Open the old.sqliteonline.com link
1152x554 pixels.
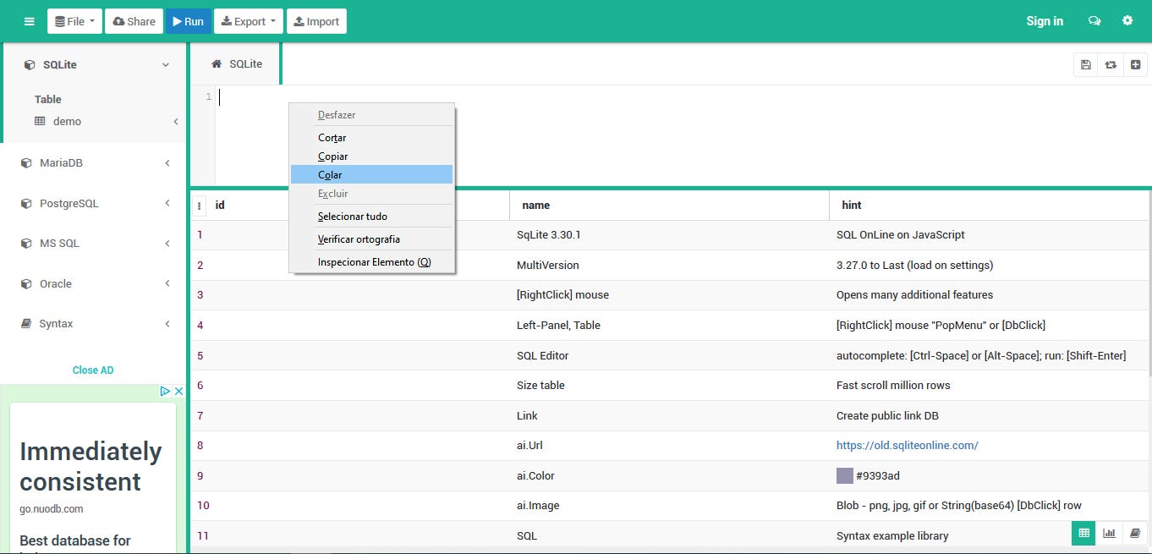point(907,446)
